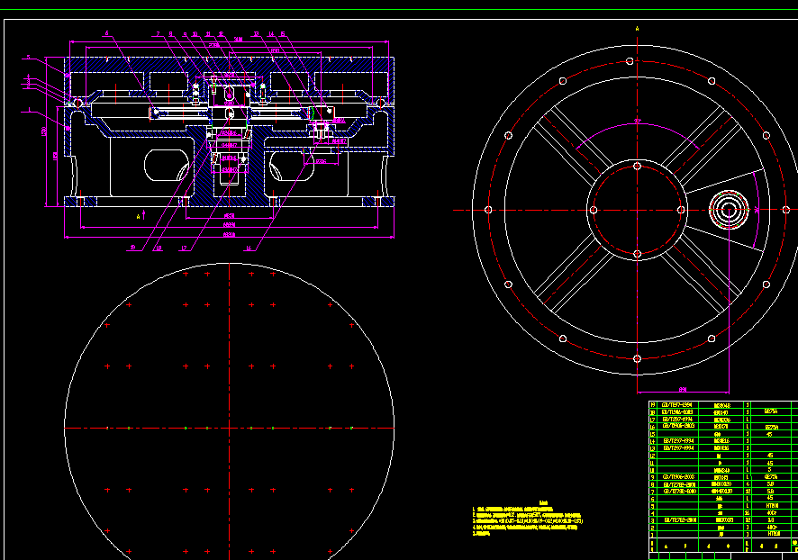
Task: Click row number 19 in the parts list
Action: pyautogui.click(x=653, y=405)
